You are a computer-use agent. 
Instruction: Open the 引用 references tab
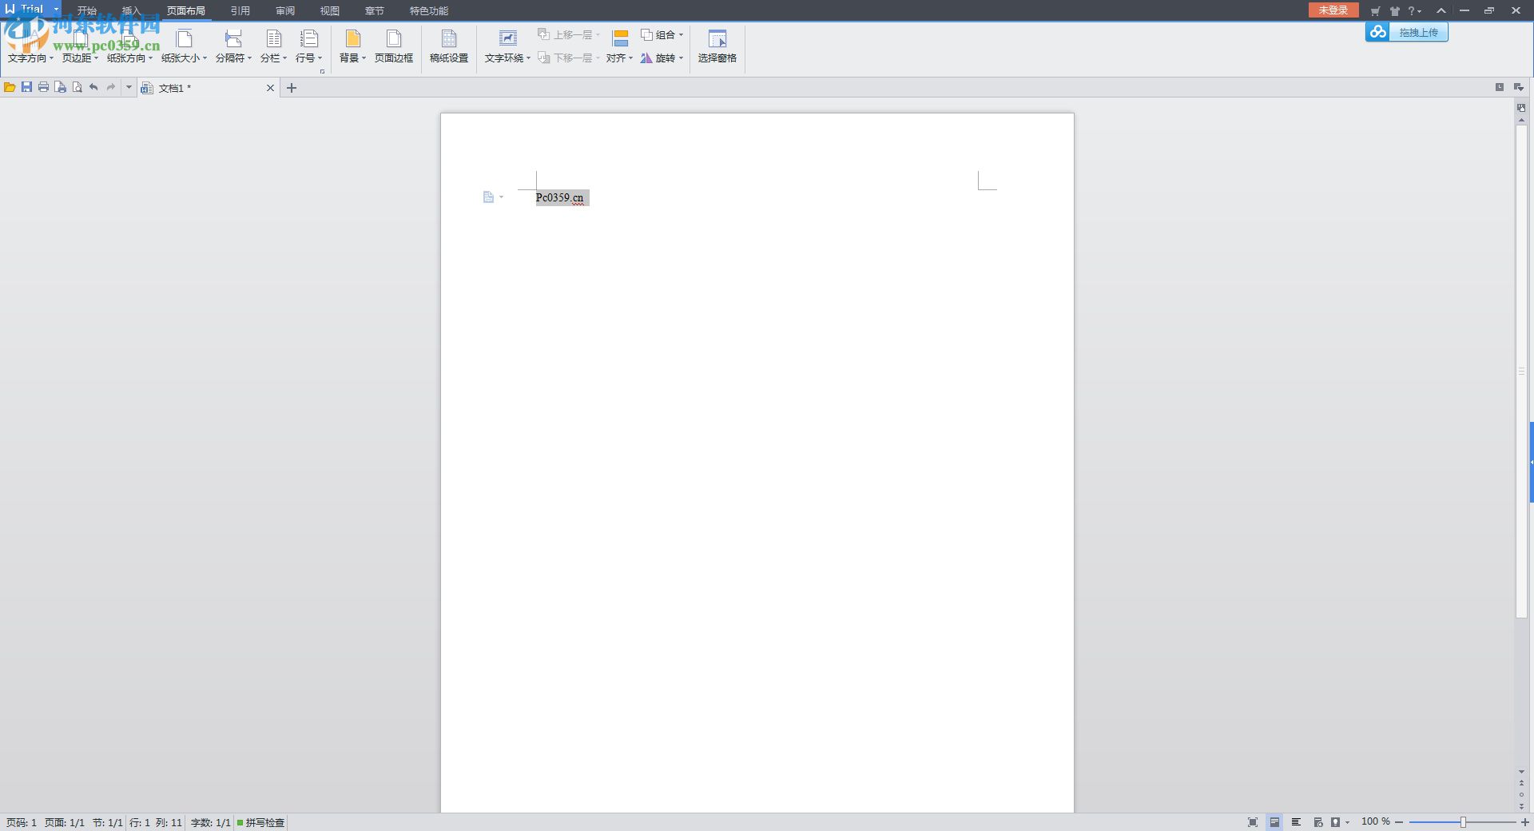240,10
